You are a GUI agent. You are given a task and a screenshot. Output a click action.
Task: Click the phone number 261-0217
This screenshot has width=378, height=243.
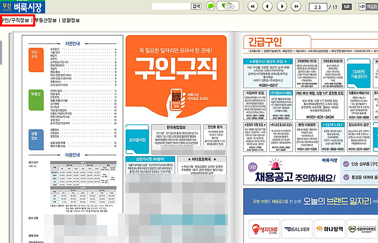268,85
